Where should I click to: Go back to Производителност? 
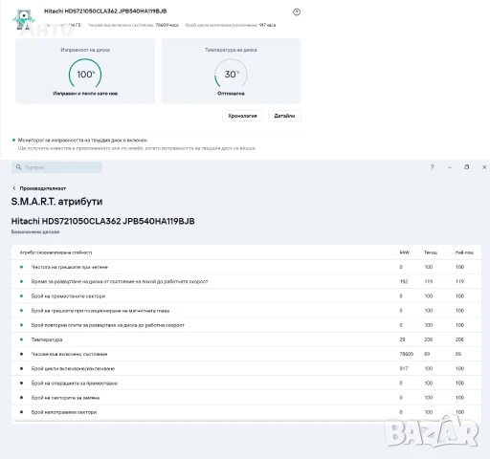pyautogui.click(x=42, y=188)
